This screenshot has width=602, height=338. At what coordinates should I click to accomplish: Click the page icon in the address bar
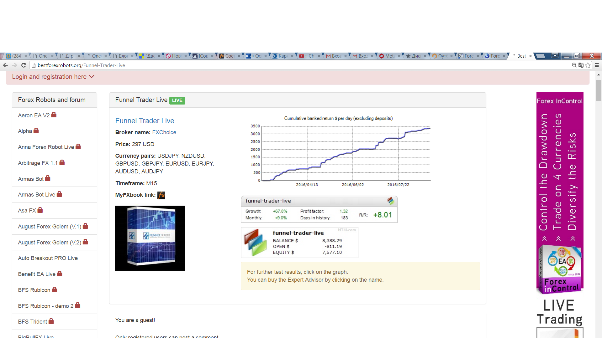[x=34, y=65]
